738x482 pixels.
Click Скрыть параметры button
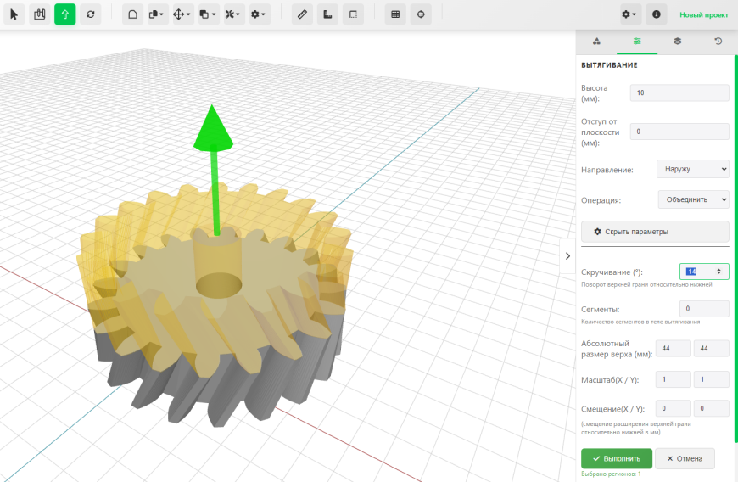coord(655,232)
